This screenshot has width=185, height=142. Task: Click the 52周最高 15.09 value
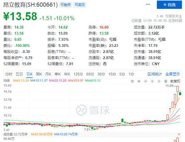tap(27, 64)
